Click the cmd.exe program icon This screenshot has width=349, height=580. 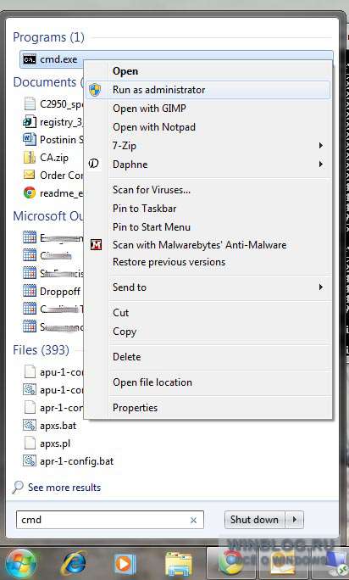coord(30,59)
